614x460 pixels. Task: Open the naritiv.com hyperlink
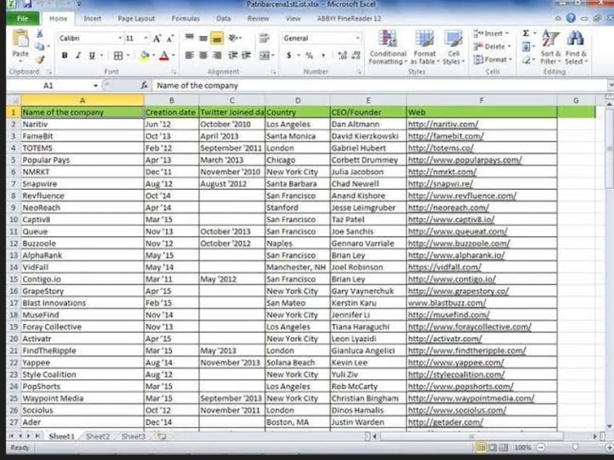[443, 125]
